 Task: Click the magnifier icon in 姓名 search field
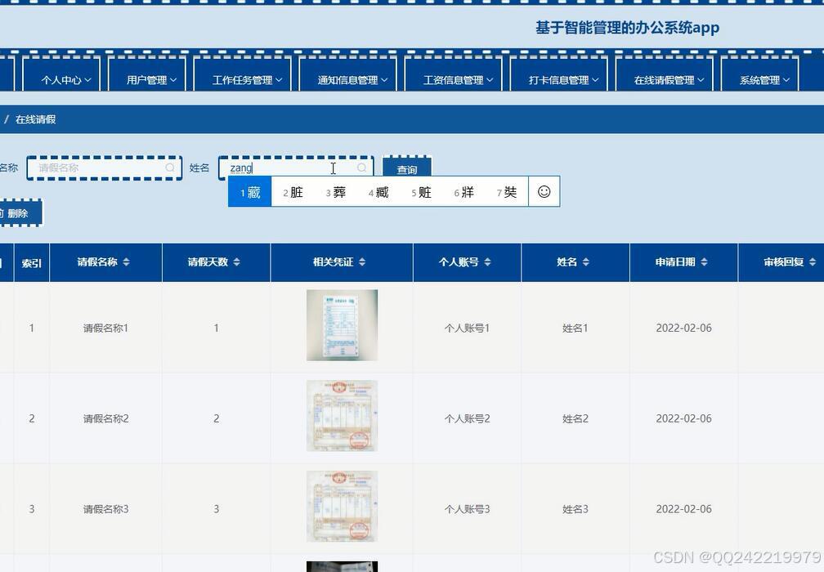(361, 168)
